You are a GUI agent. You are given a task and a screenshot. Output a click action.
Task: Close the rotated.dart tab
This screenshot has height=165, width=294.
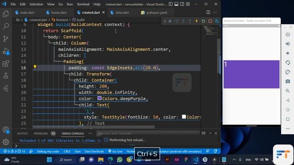pos(103,12)
